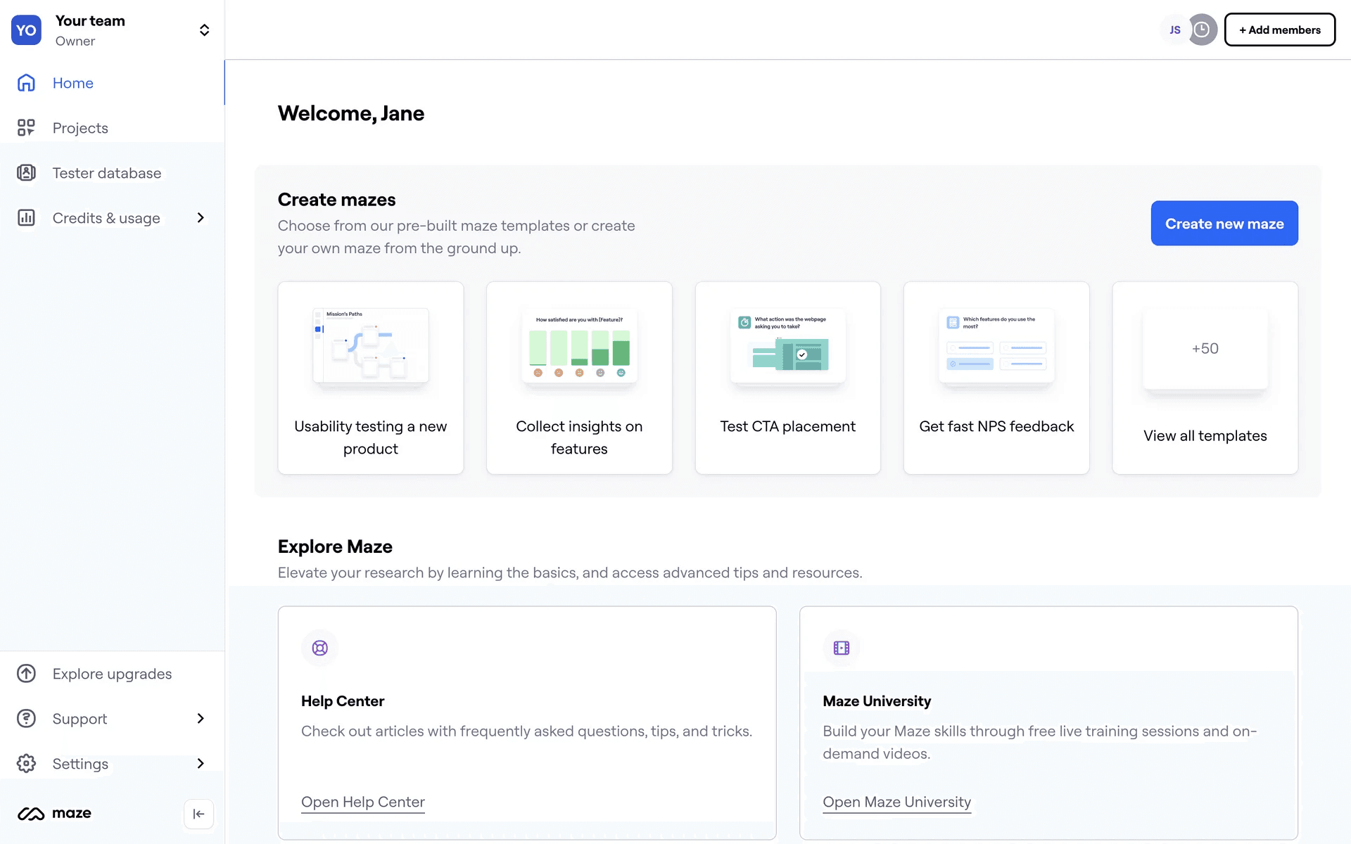Expand Credits & usage chevron
This screenshot has width=1351, height=844.
(x=201, y=218)
